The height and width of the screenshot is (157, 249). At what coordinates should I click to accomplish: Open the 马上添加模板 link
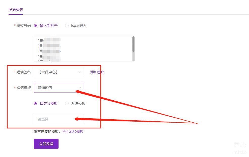(x=73, y=131)
